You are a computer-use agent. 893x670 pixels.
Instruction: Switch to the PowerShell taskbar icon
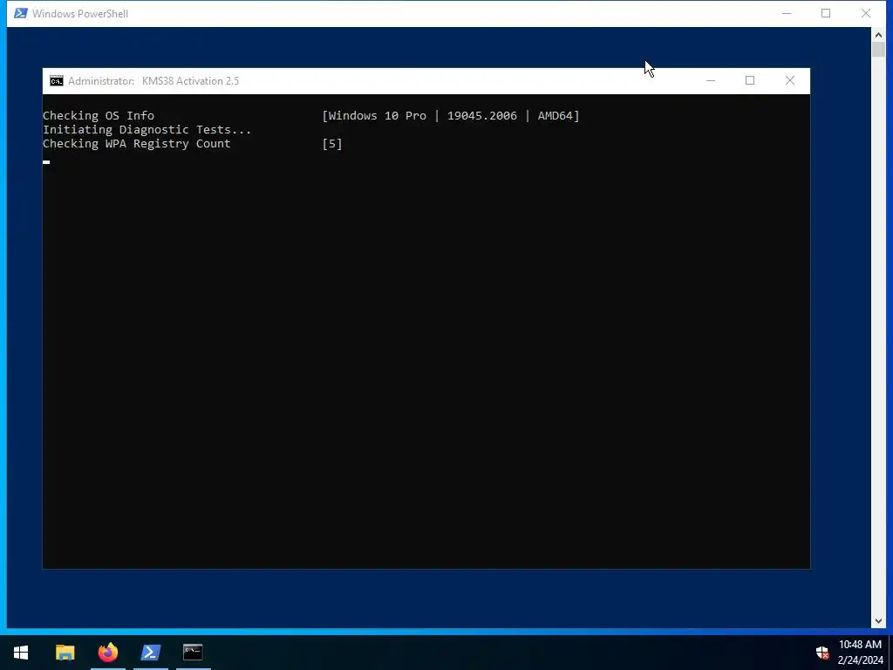[x=150, y=652]
